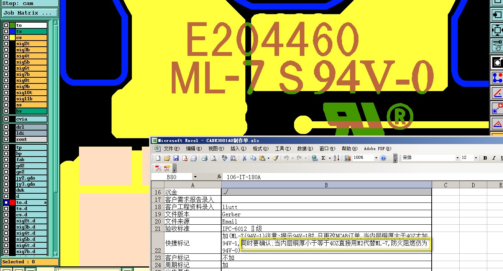Open the 格式(O) Format menu

tap(261, 149)
